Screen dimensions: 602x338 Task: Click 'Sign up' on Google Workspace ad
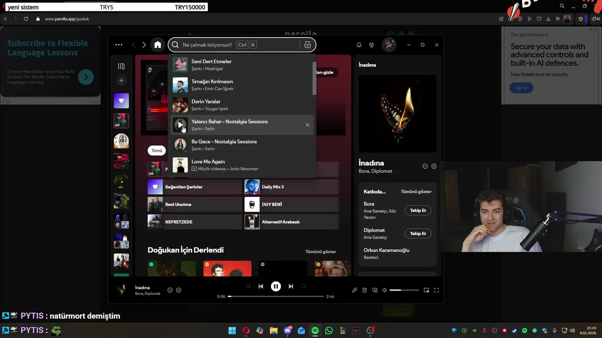[x=521, y=88]
